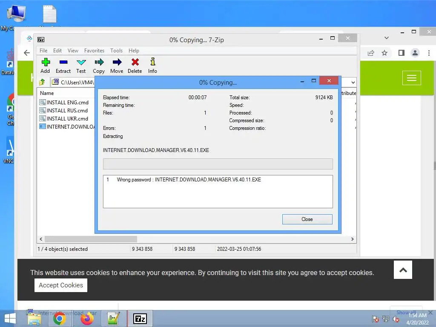The width and height of the screenshot is (436, 327).
Task: Open Windows Start button
Action: (x=10, y=318)
